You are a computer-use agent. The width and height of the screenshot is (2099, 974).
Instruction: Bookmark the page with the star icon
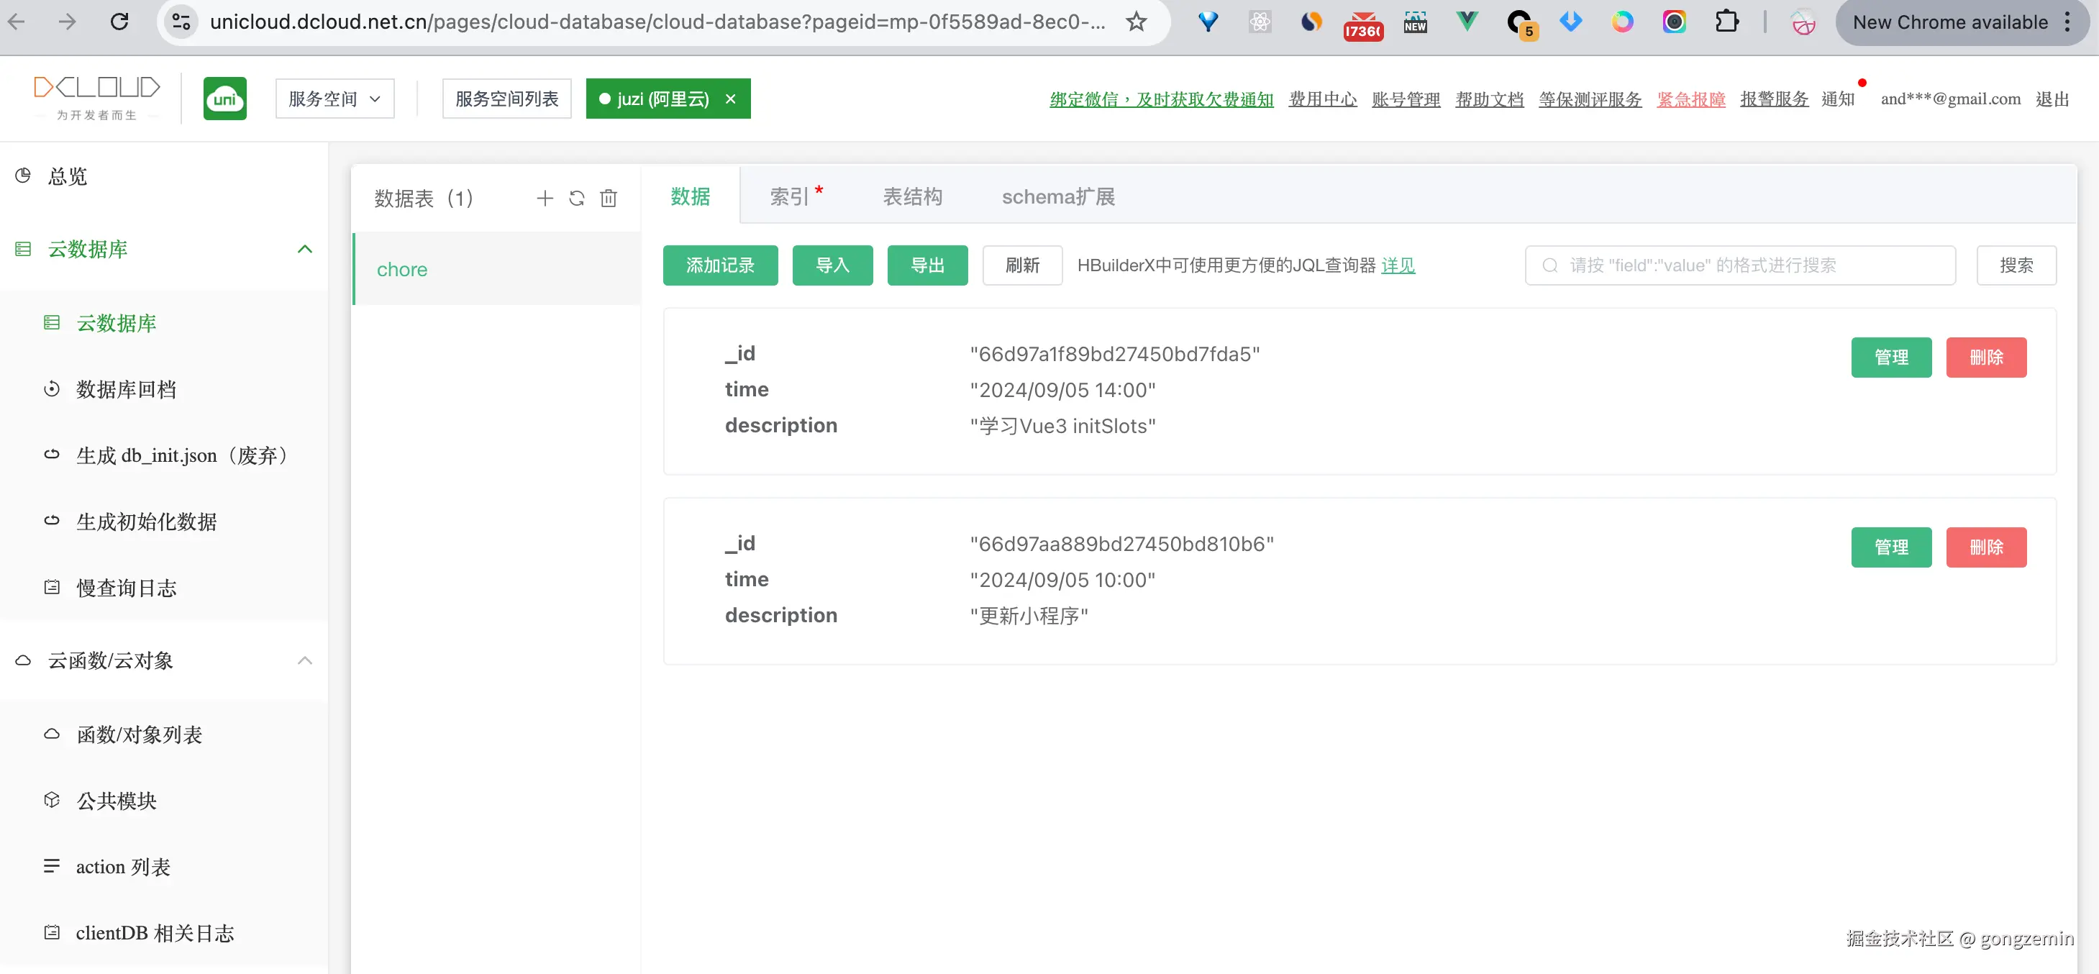tap(1136, 22)
